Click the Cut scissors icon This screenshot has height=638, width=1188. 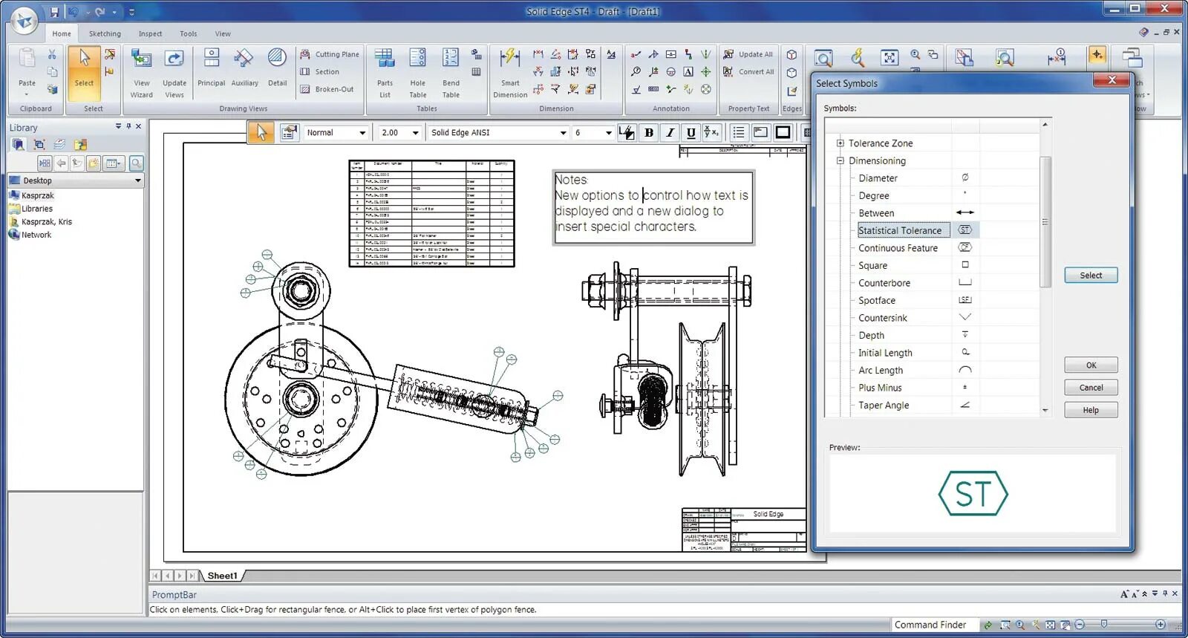coord(52,54)
